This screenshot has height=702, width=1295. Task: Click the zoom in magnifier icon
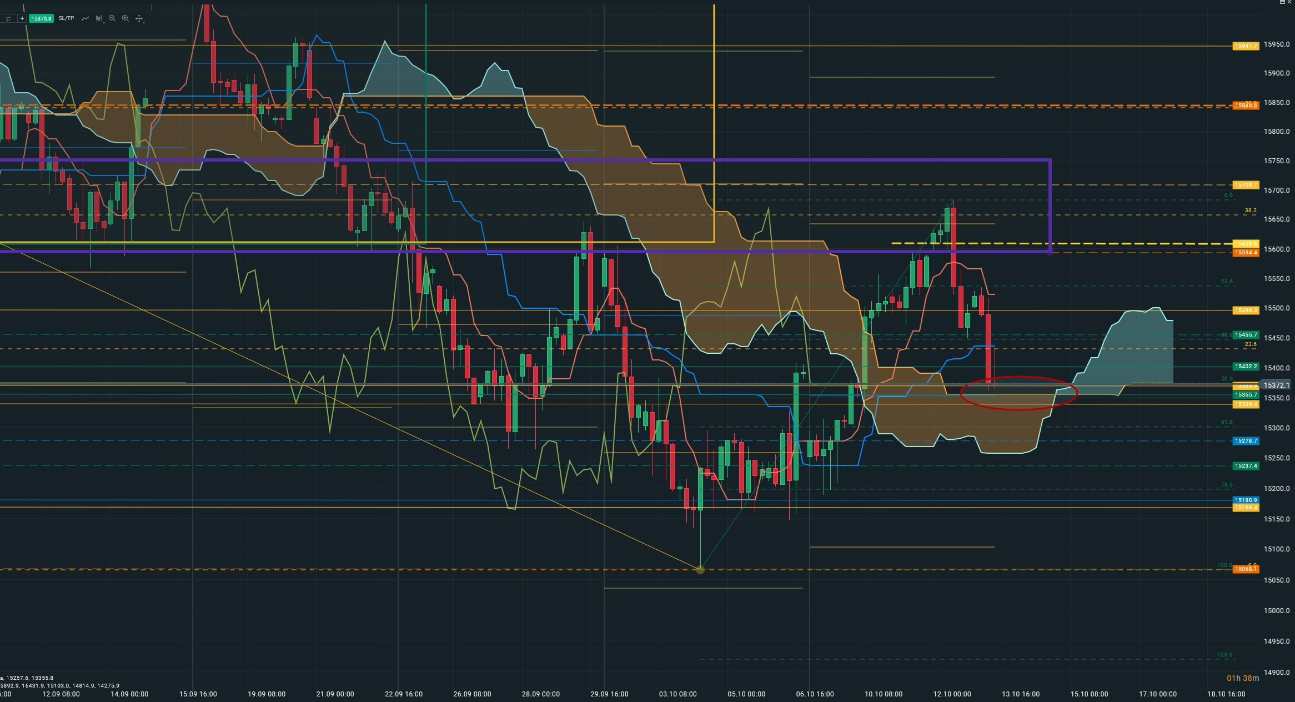(x=126, y=18)
